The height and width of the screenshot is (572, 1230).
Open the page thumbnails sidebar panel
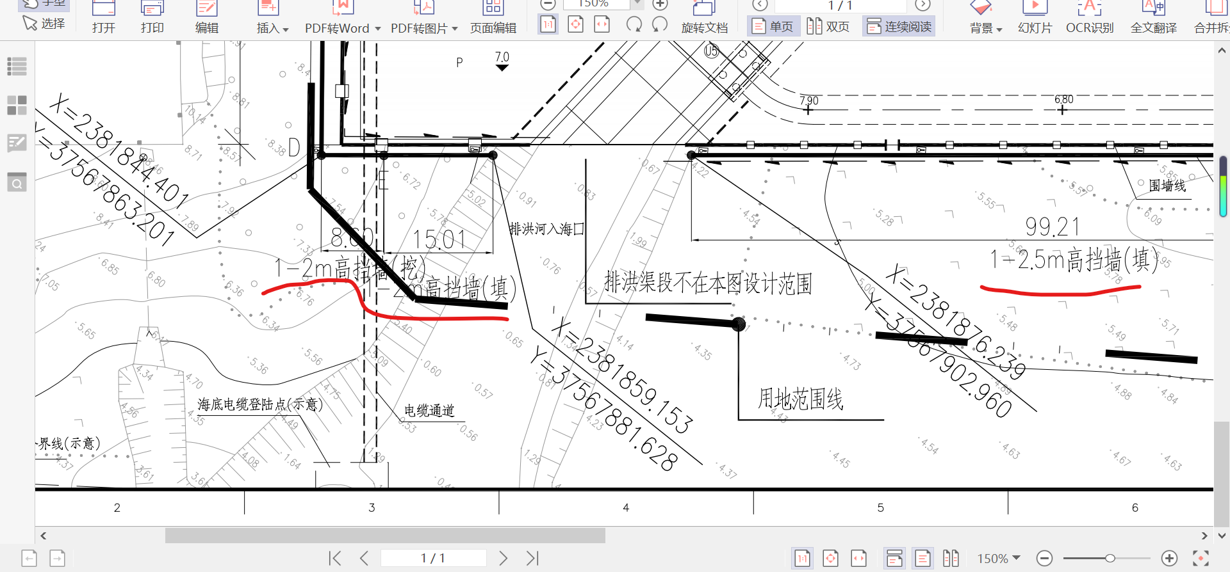coord(17,105)
